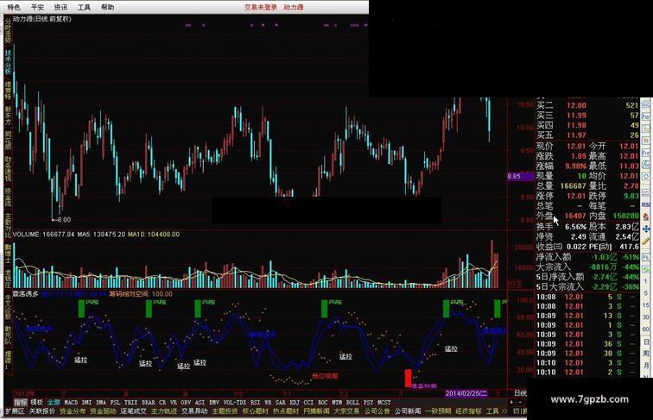Click the 交易未登录 login link
This screenshot has width=653, height=420.
click(x=261, y=7)
